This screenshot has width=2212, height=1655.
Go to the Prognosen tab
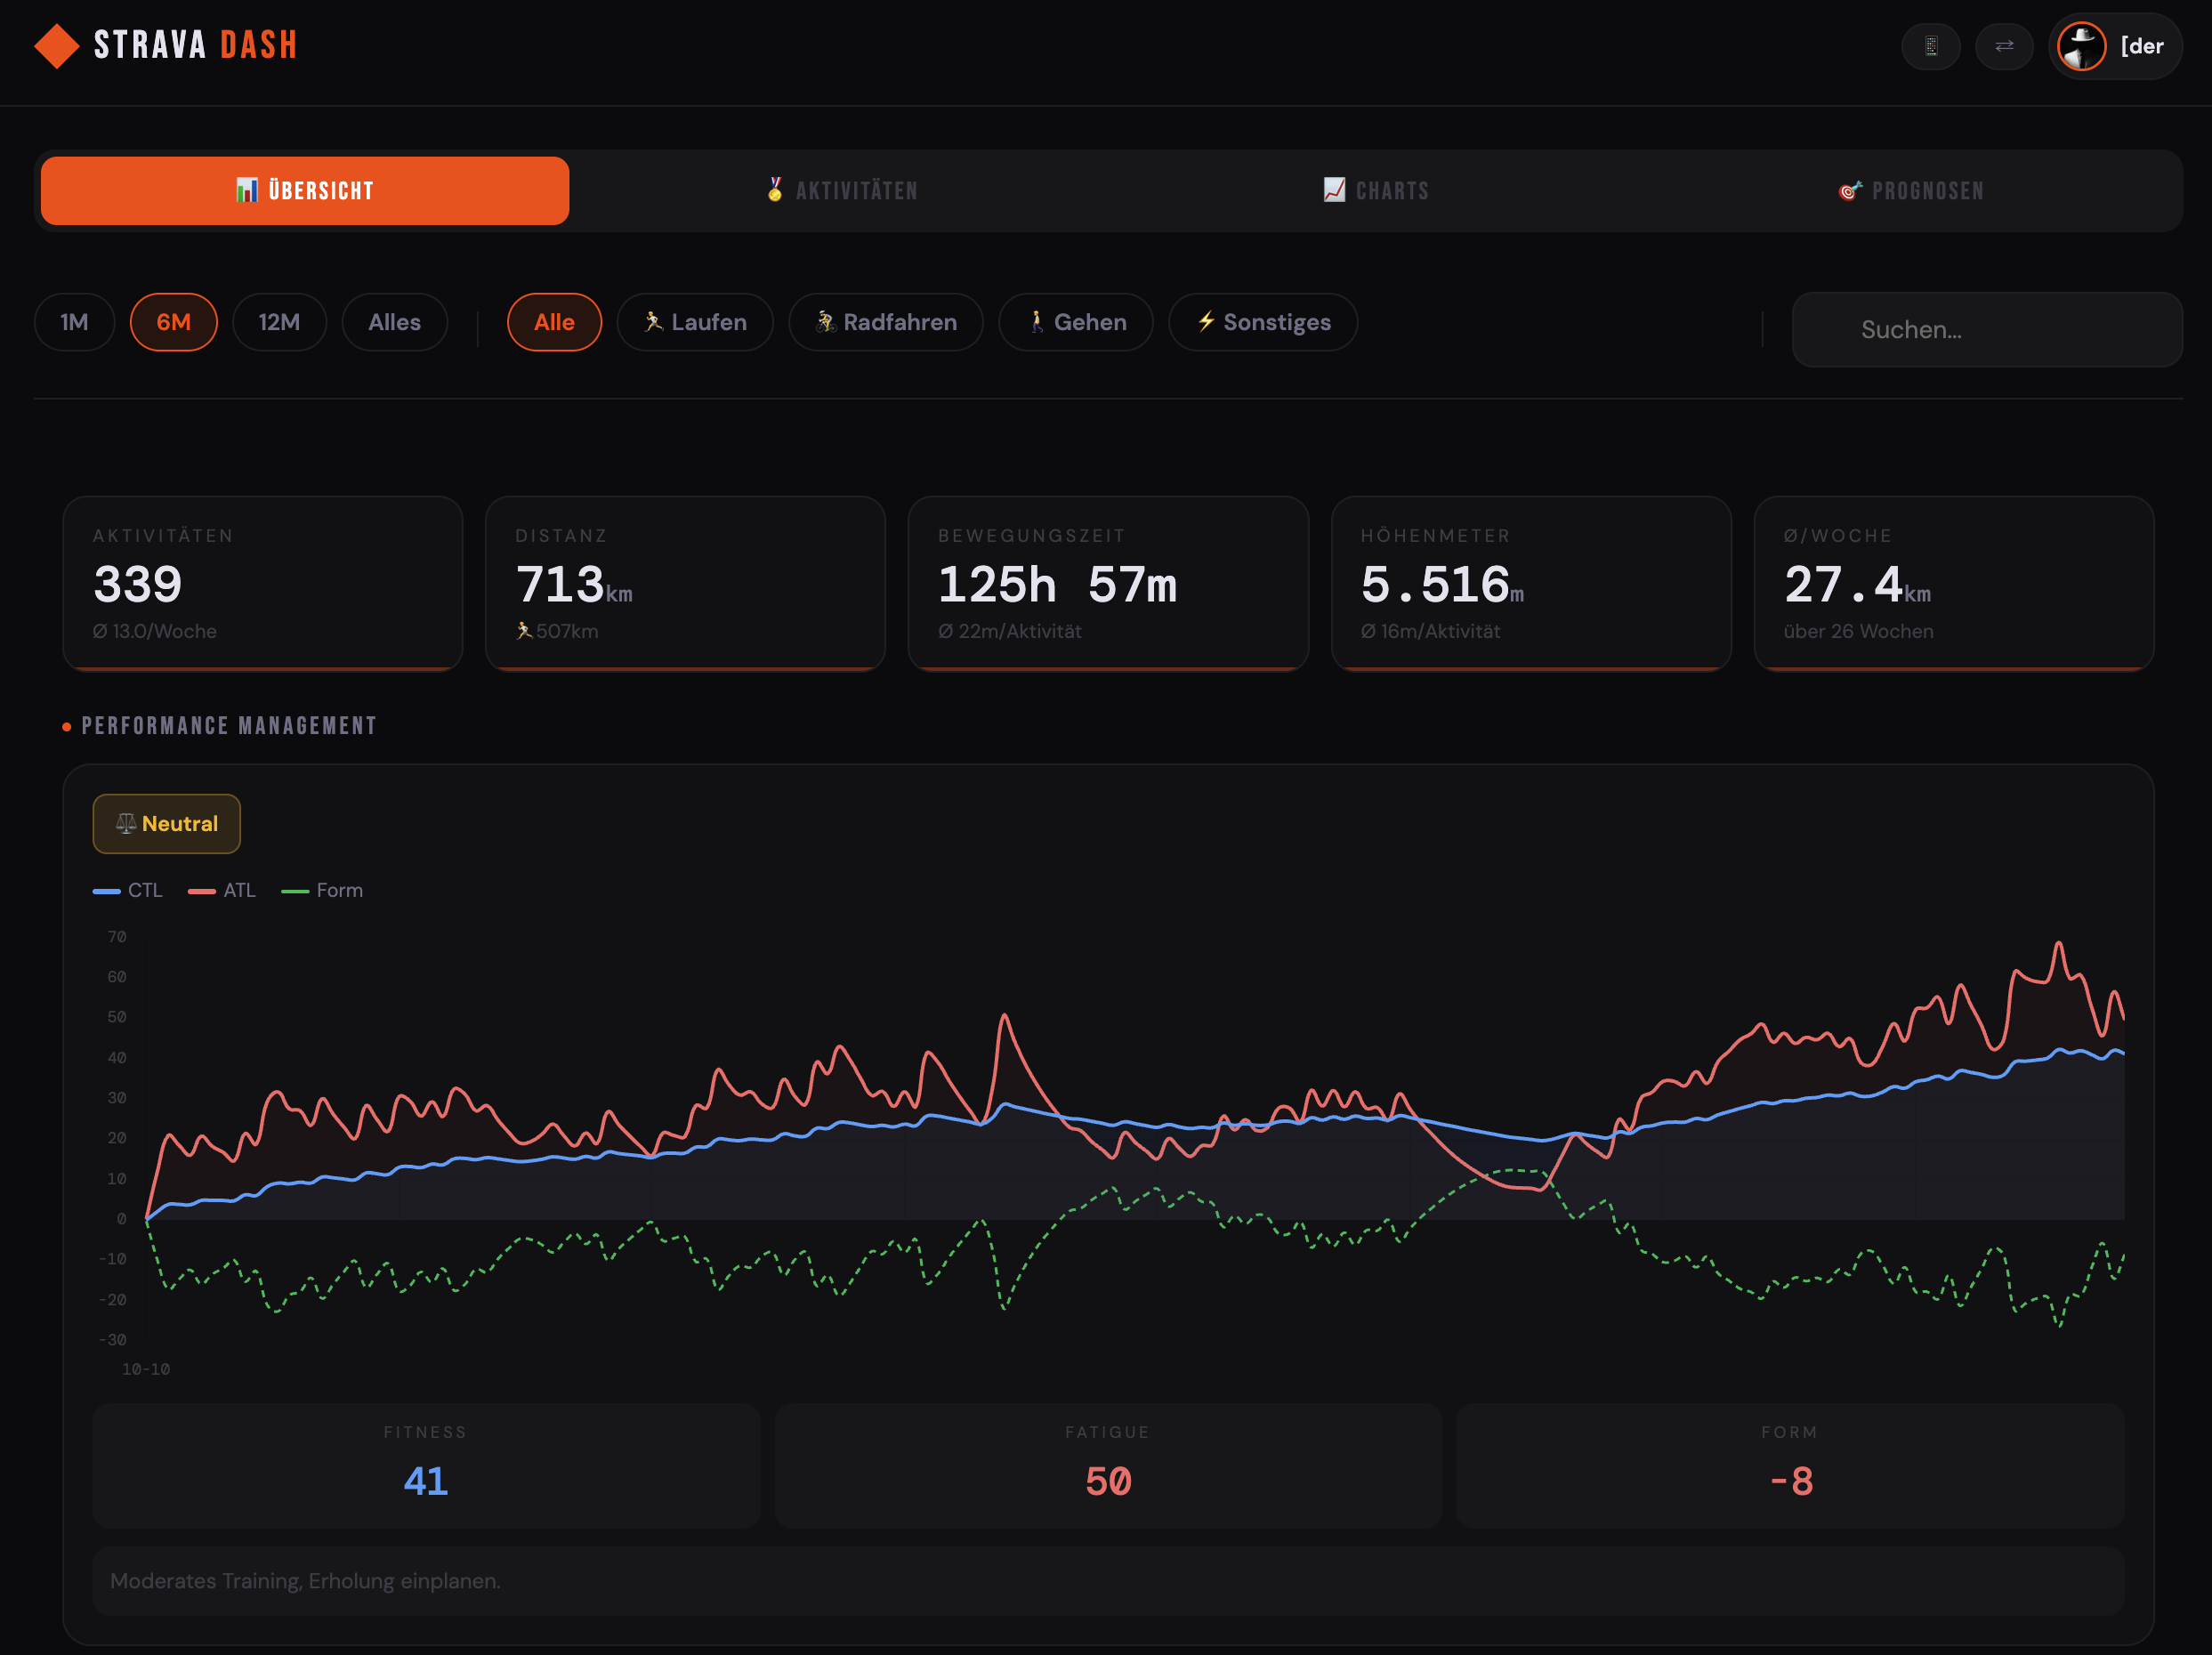[x=1911, y=190]
